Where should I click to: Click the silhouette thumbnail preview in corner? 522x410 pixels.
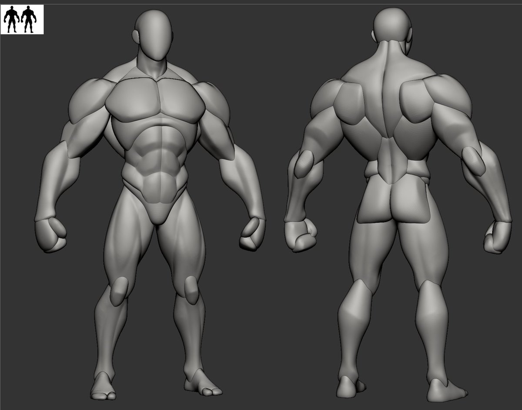22,19
